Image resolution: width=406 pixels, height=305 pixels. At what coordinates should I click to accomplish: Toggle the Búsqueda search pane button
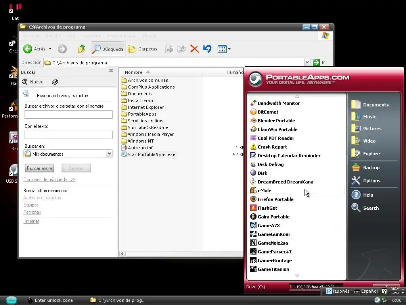point(108,49)
